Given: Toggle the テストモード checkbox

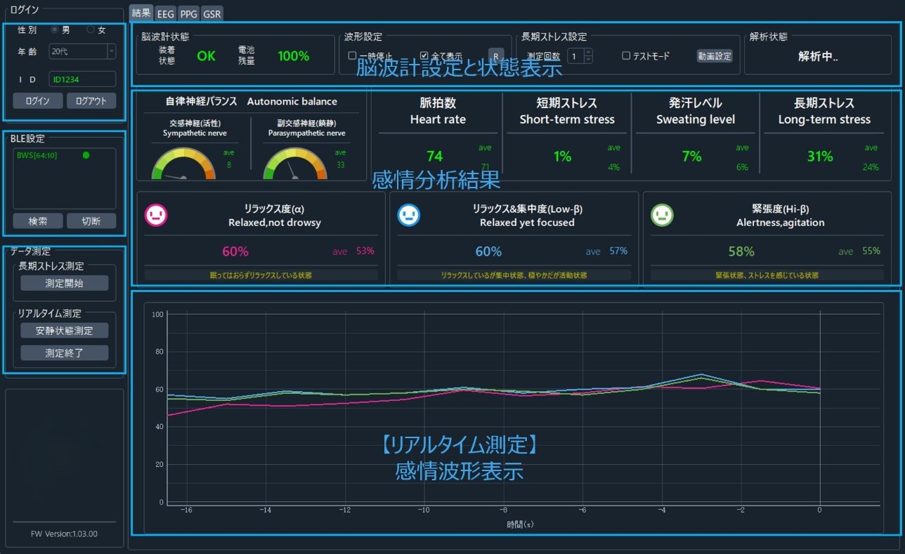Looking at the screenshot, I should (x=626, y=55).
